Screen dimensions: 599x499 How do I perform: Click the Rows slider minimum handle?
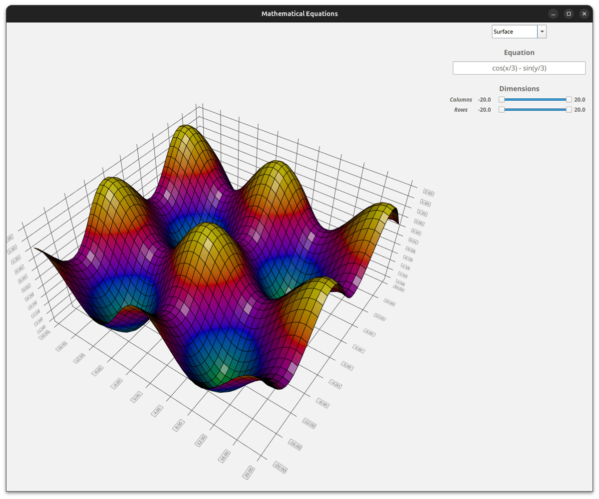(502, 110)
